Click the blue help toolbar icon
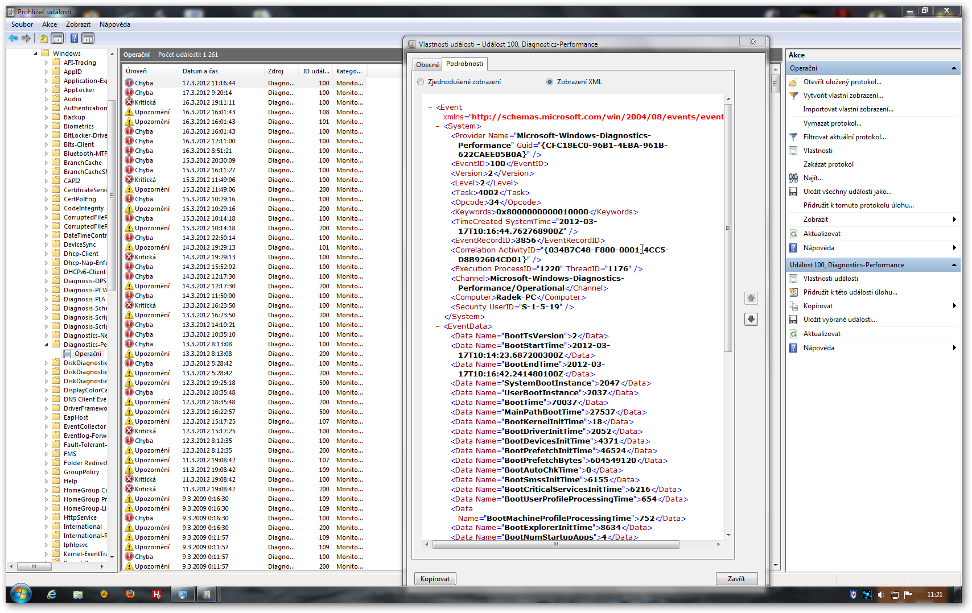 click(x=74, y=38)
